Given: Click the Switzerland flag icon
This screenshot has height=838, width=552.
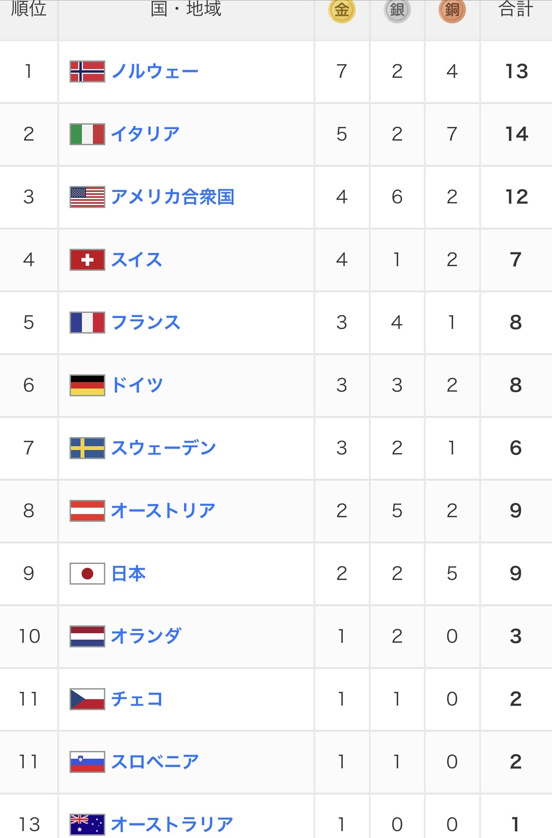Looking at the screenshot, I should point(87,260).
